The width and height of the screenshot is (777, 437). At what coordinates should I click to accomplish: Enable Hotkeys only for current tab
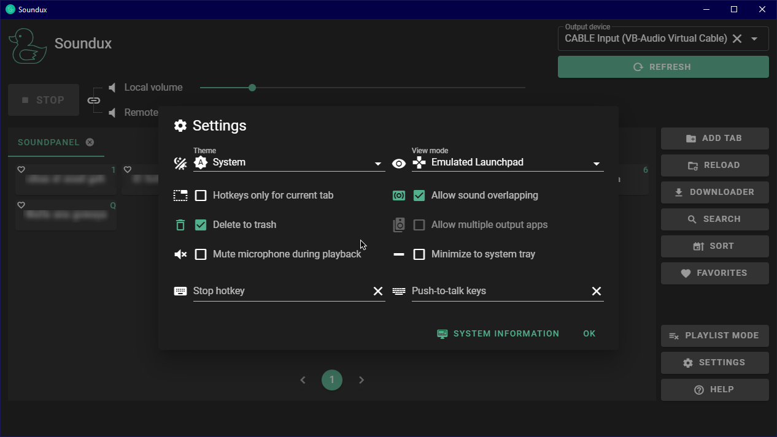coord(201,195)
